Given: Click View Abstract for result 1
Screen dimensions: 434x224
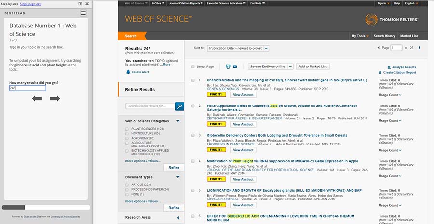Looking at the screenshot, I should coord(244,94).
